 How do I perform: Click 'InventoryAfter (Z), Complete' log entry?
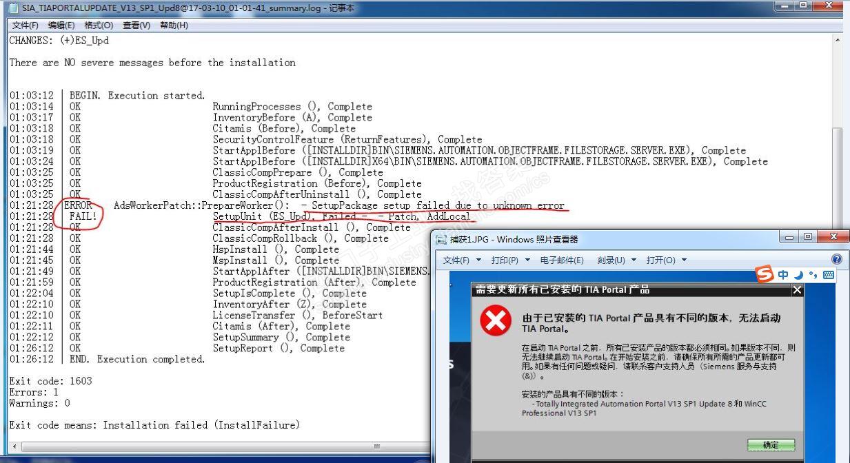pos(290,305)
